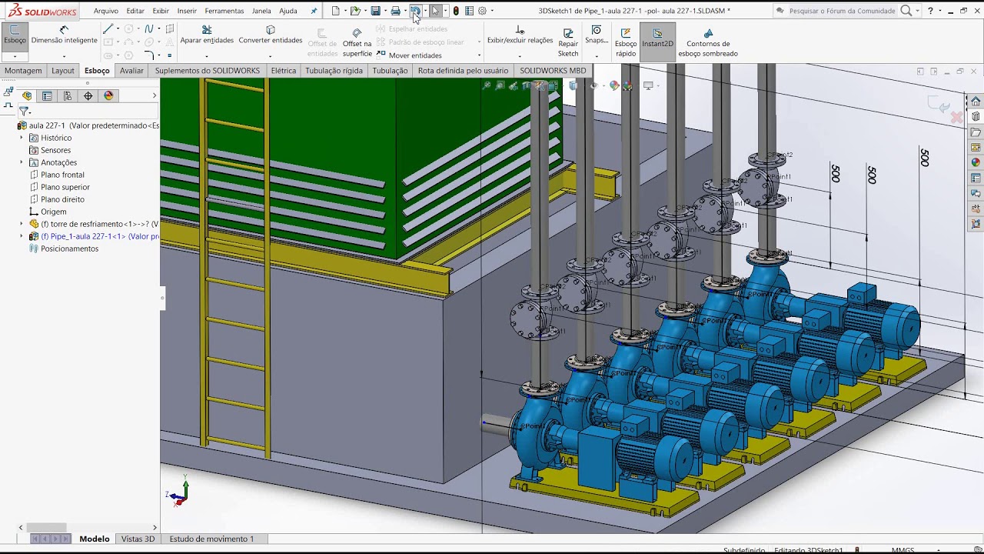Open the Options gear icon

[482, 11]
